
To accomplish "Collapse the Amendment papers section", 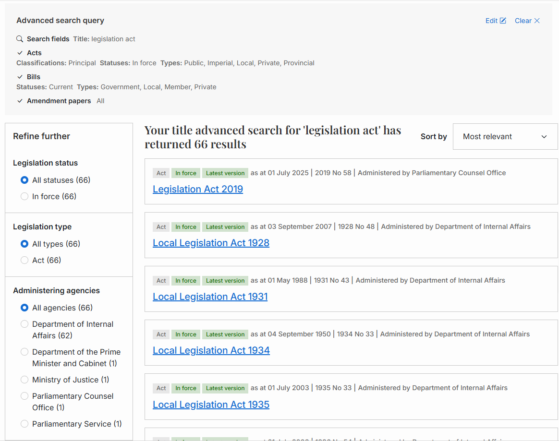I will click(x=20, y=101).
